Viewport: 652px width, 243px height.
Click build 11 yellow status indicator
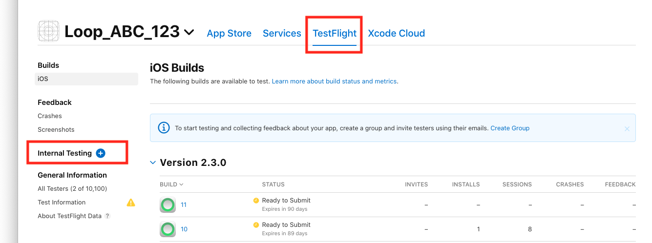[256, 201]
